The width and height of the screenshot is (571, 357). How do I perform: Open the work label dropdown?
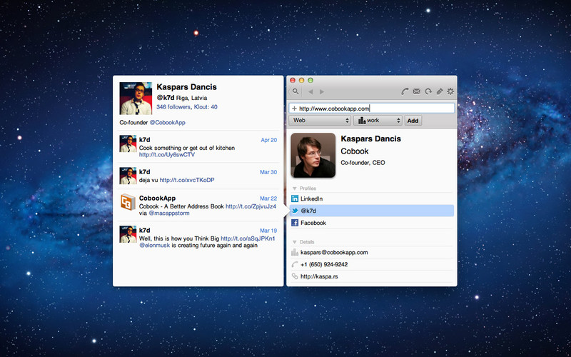tap(378, 121)
